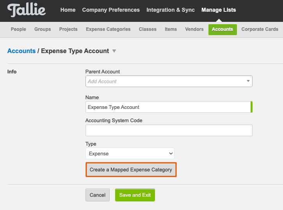The width and height of the screenshot is (283, 210).
Task: Select the Manage Lists menu
Action: click(219, 10)
